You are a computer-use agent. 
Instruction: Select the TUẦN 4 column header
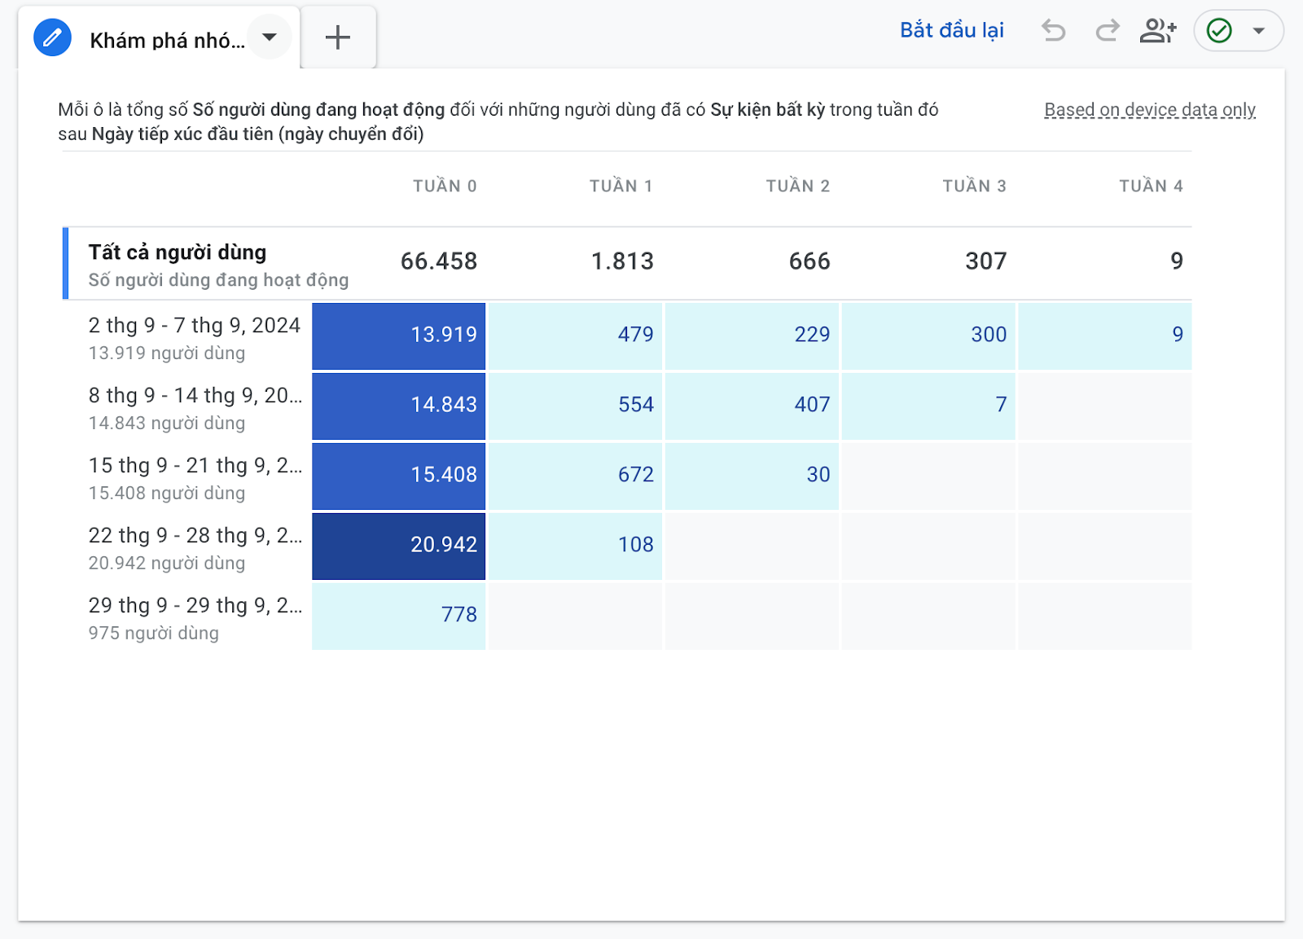1151,186
